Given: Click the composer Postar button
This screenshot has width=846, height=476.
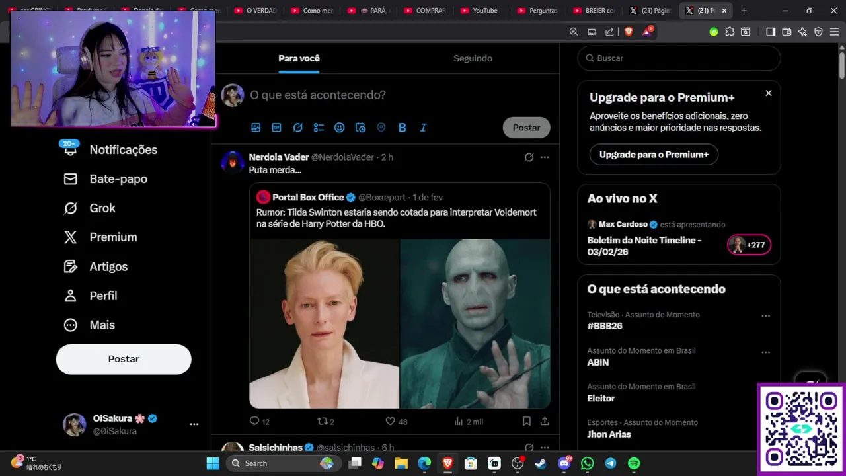Looking at the screenshot, I should [526, 128].
